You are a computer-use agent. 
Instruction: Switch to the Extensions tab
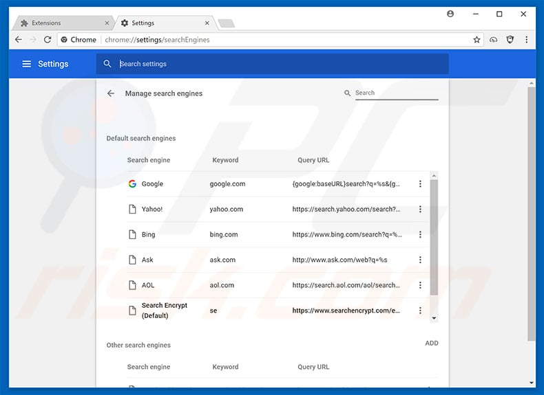coord(63,23)
